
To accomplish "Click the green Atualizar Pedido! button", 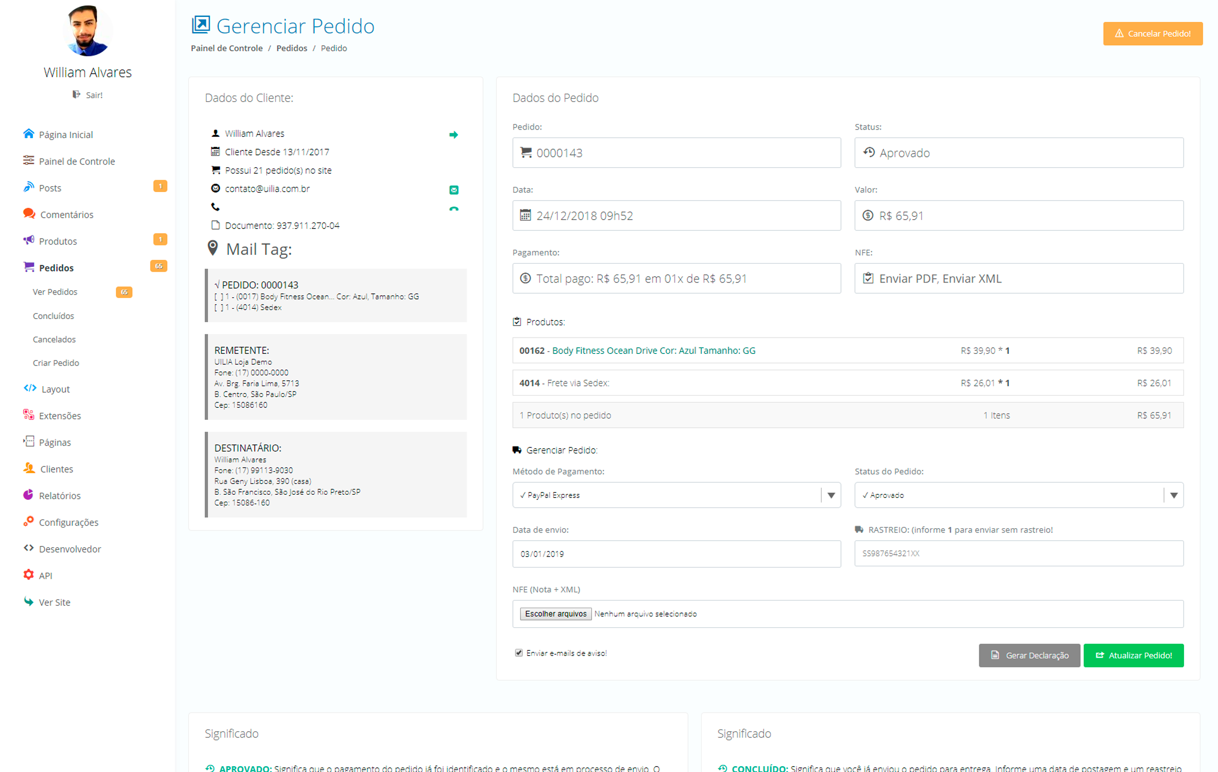I will pyautogui.click(x=1133, y=655).
